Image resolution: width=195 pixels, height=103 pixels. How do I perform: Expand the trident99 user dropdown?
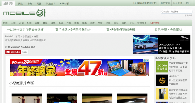[145, 3]
